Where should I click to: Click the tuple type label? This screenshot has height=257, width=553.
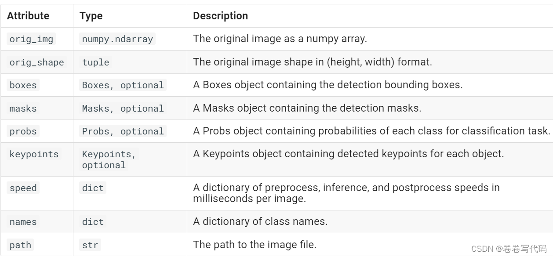point(95,62)
